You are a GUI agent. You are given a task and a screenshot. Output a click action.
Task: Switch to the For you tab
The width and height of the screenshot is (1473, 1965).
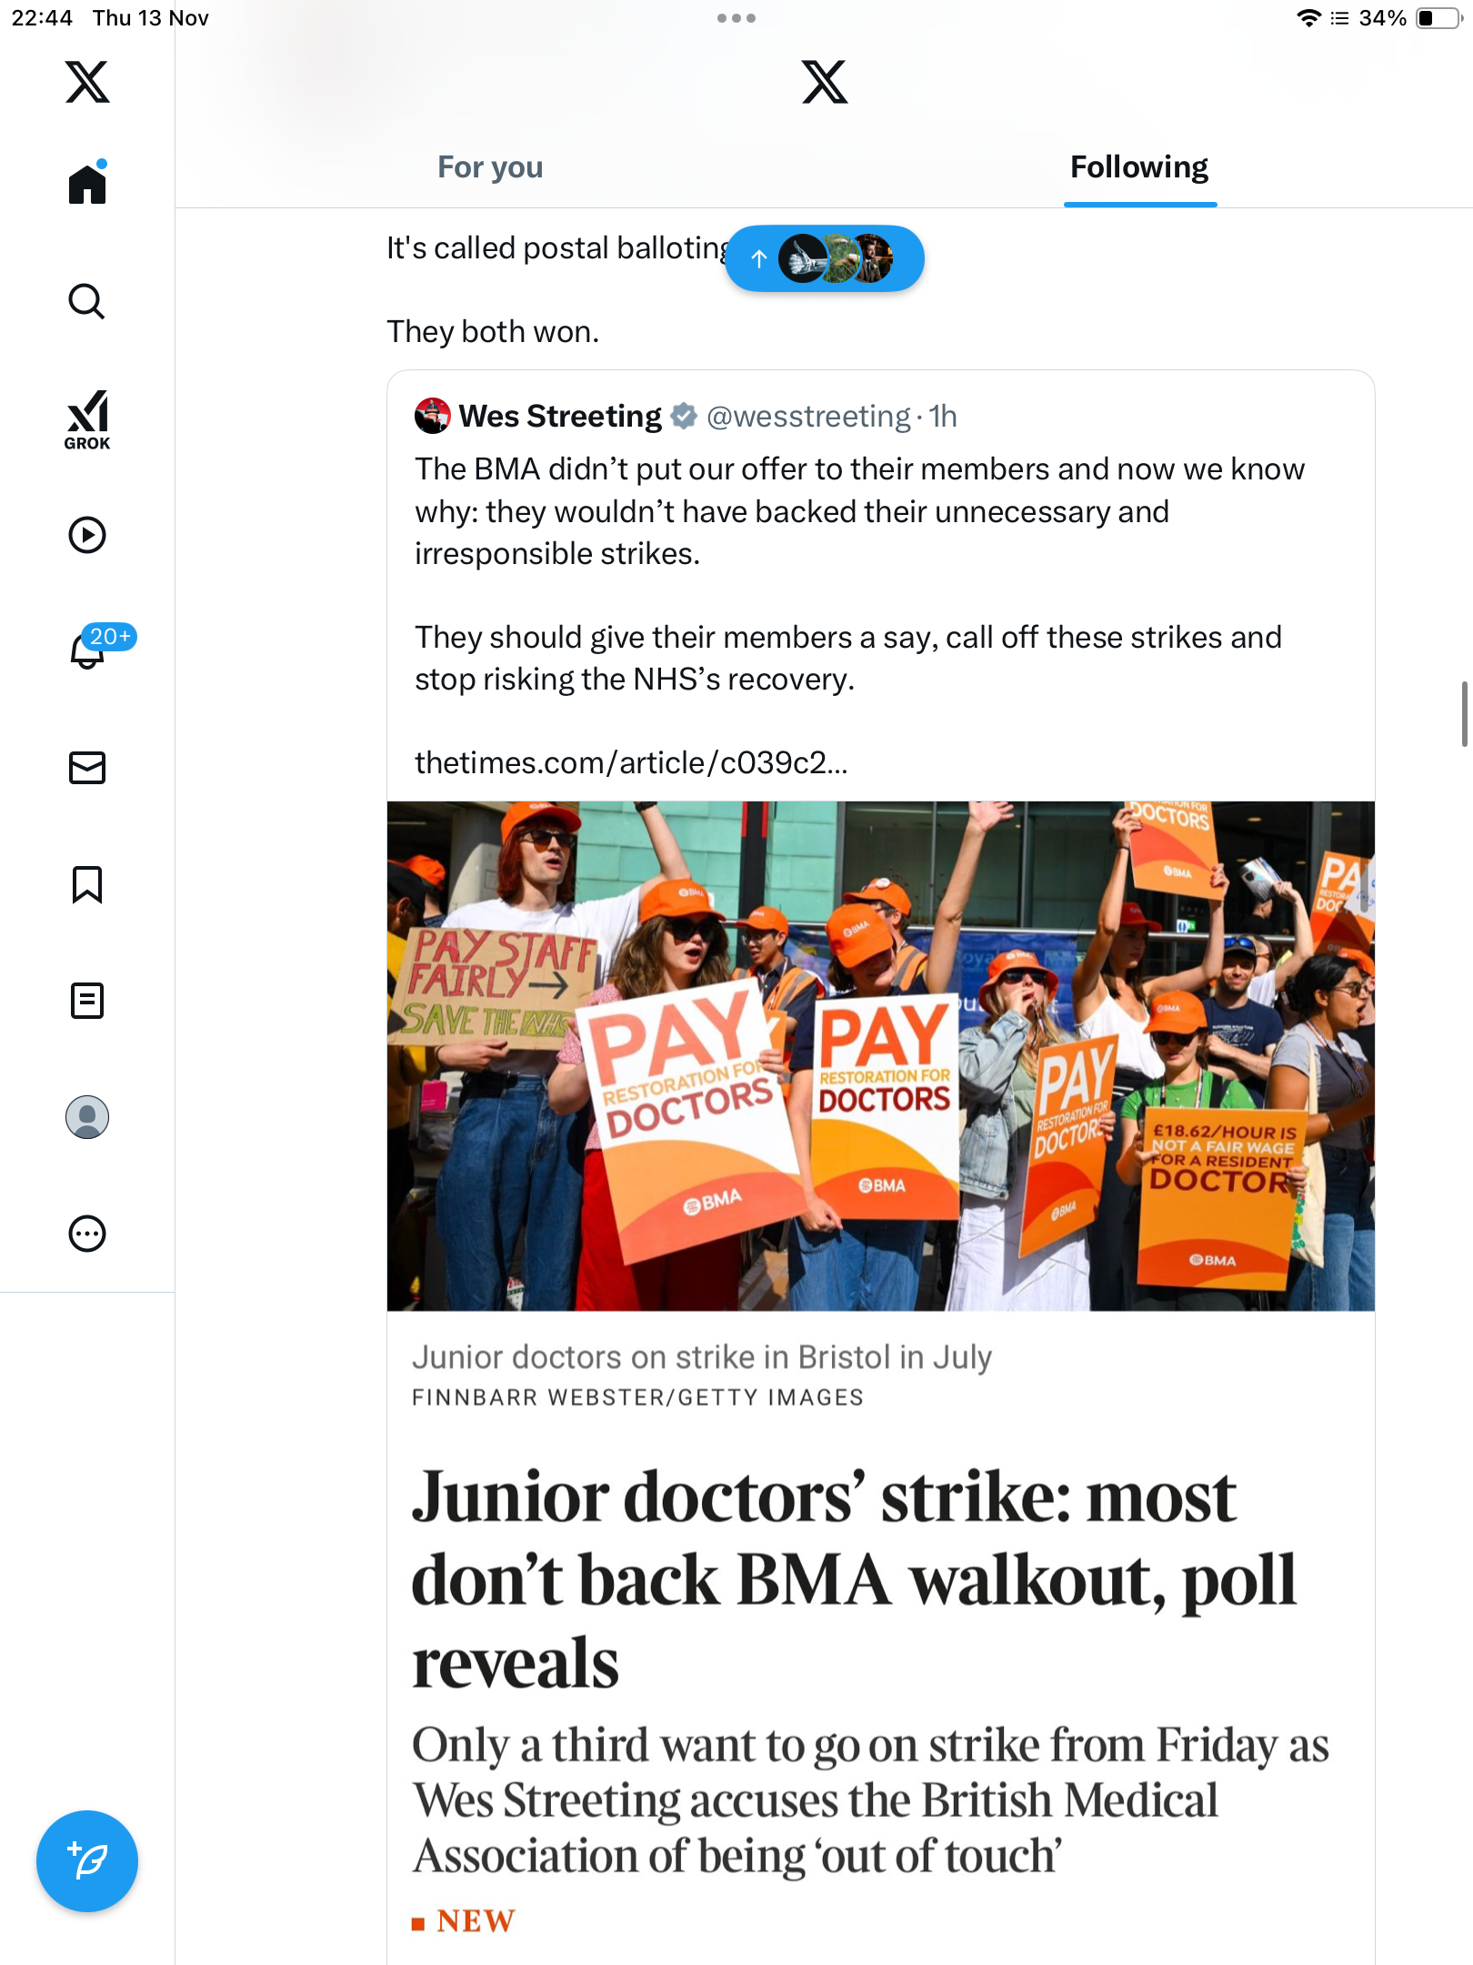pos(490,167)
